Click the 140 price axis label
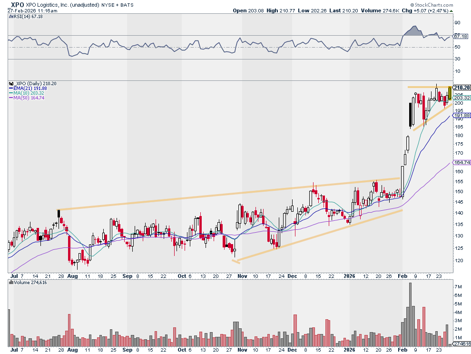 click(459, 213)
